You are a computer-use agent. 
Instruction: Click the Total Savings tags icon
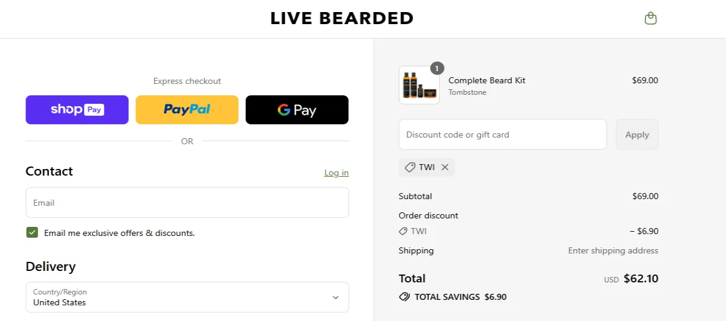pyautogui.click(x=404, y=297)
